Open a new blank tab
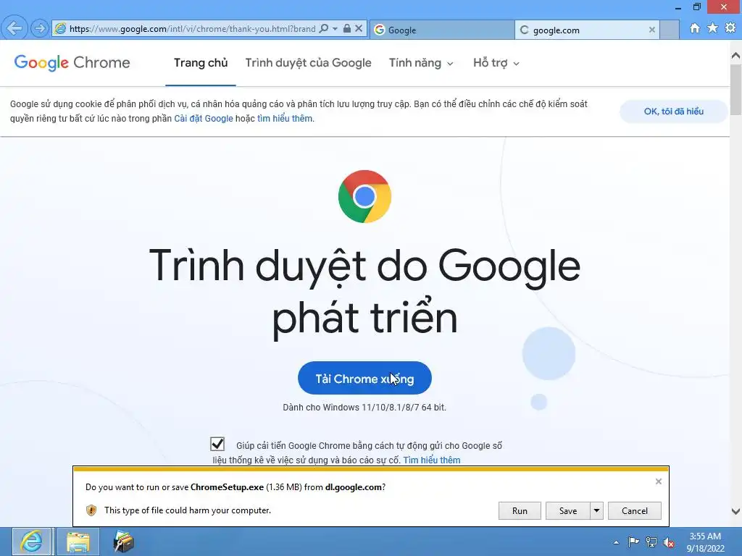 670,30
